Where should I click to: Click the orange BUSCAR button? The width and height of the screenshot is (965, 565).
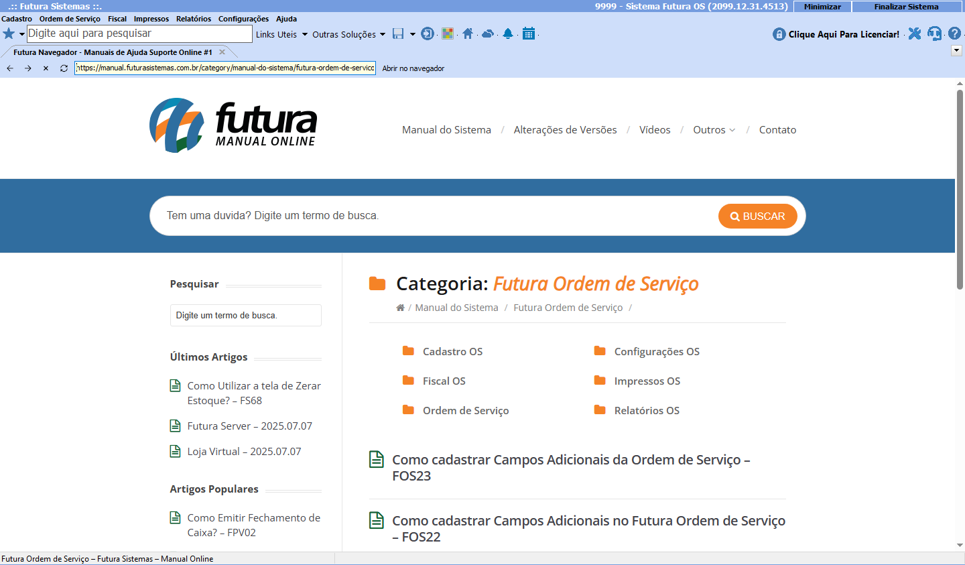[x=757, y=216]
